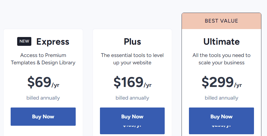Viewport: 267px width, 136px height.
Task: Click the Plus plan heading
Action: (x=132, y=41)
